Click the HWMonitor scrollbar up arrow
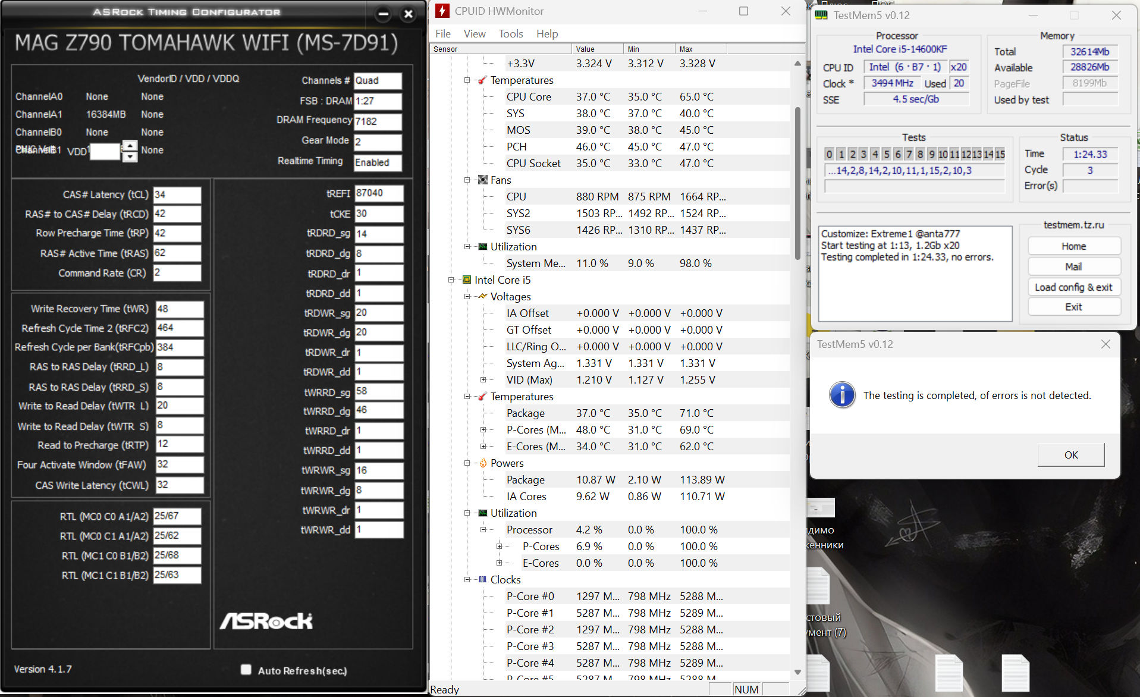Image resolution: width=1140 pixels, height=697 pixels. click(797, 63)
